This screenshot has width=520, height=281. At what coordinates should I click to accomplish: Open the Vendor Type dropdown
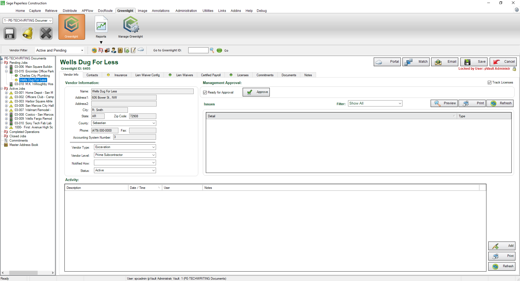pos(125,147)
